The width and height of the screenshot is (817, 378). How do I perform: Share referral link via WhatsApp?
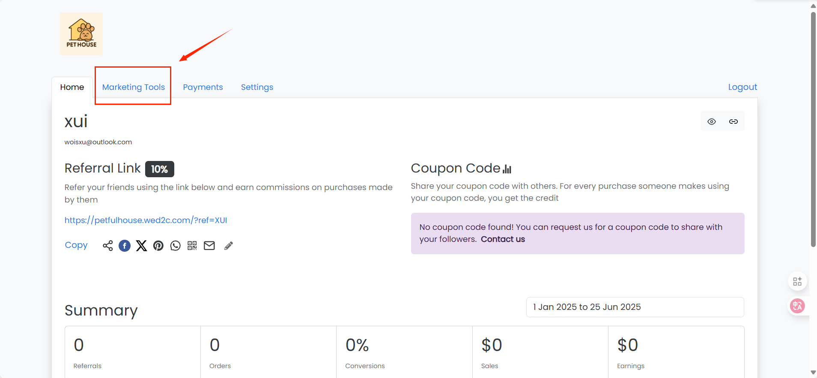pyautogui.click(x=176, y=246)
